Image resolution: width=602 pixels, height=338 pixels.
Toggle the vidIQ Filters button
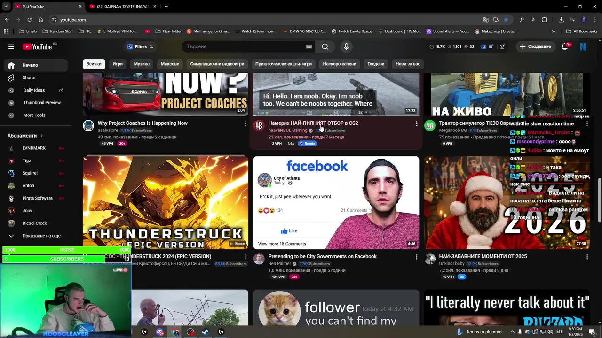140,46
